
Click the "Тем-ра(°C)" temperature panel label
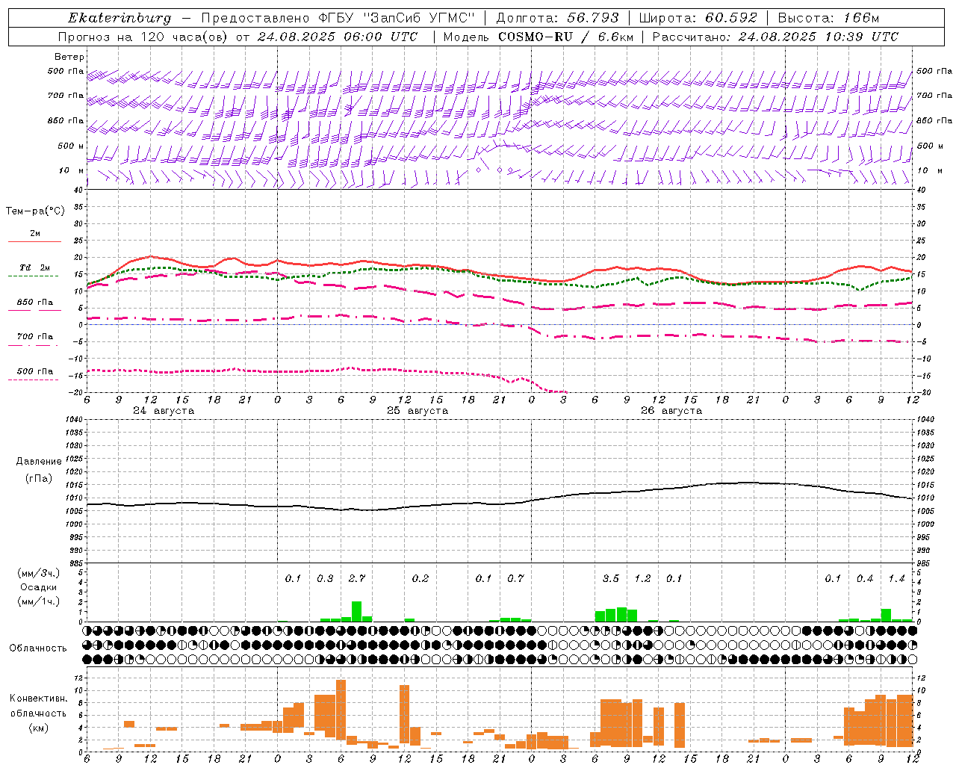(35, 211)
